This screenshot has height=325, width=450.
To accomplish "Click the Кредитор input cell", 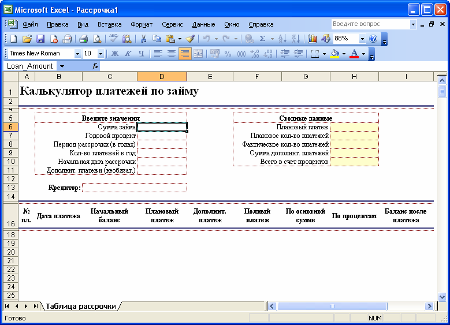I will (x=135, y=188).
